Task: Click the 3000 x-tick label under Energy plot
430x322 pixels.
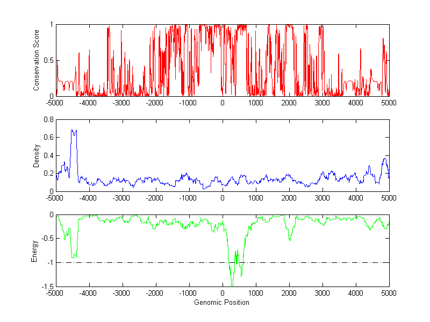Action: coord(322,294)
